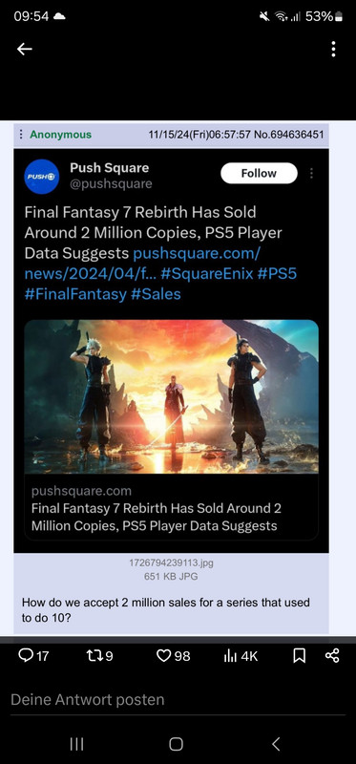Open Android recent apps button
Image resolution: width=356 pixels, height=764 pixels.
pos(76,744)
